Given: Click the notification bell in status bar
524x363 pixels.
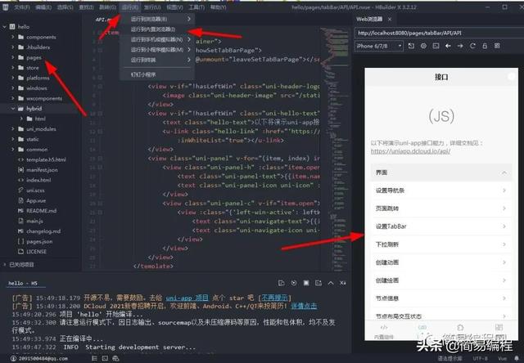Looking at the screenshot, I should 517,358.
